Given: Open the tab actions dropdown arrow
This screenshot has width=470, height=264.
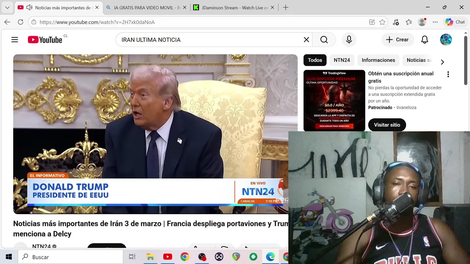Looking at the screenshot, I should click(x=7, y=7).
